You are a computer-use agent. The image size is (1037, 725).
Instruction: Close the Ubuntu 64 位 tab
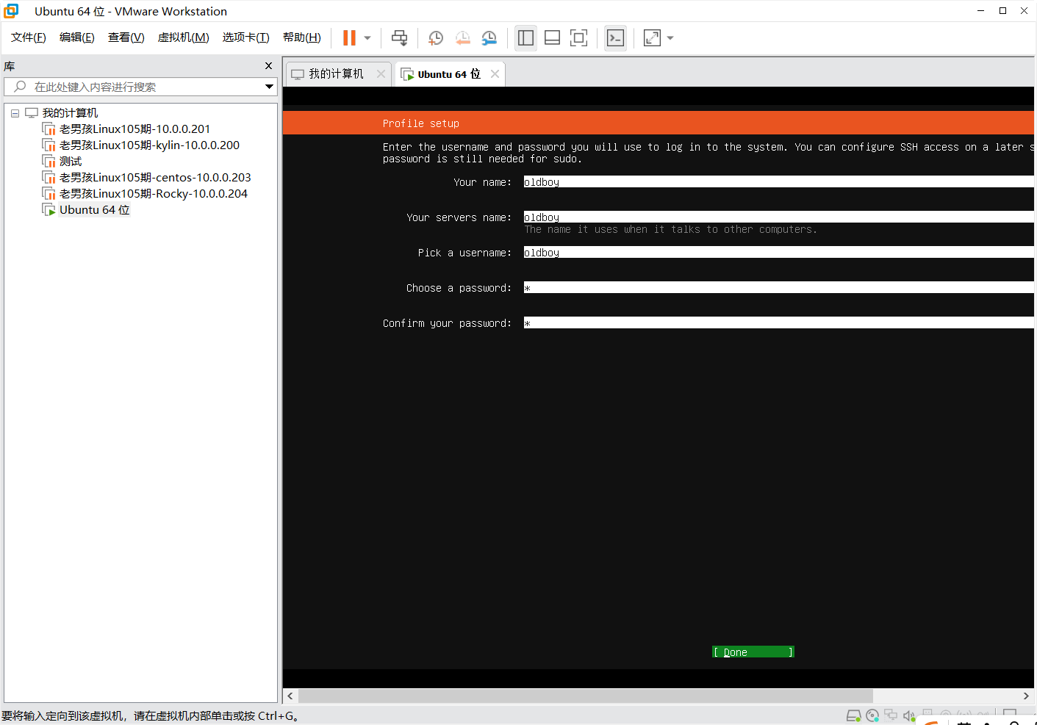(495, 73)
